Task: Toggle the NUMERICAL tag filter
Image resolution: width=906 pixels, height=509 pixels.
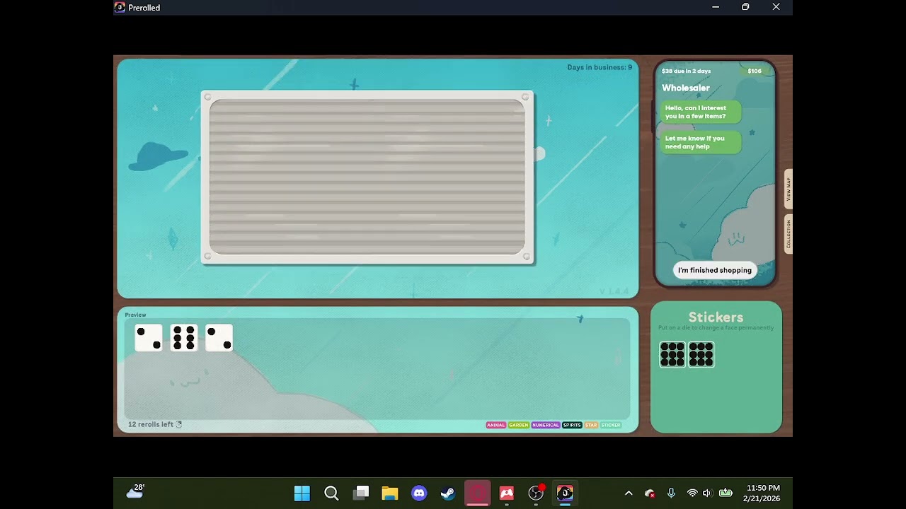Action: click(546, 425)
